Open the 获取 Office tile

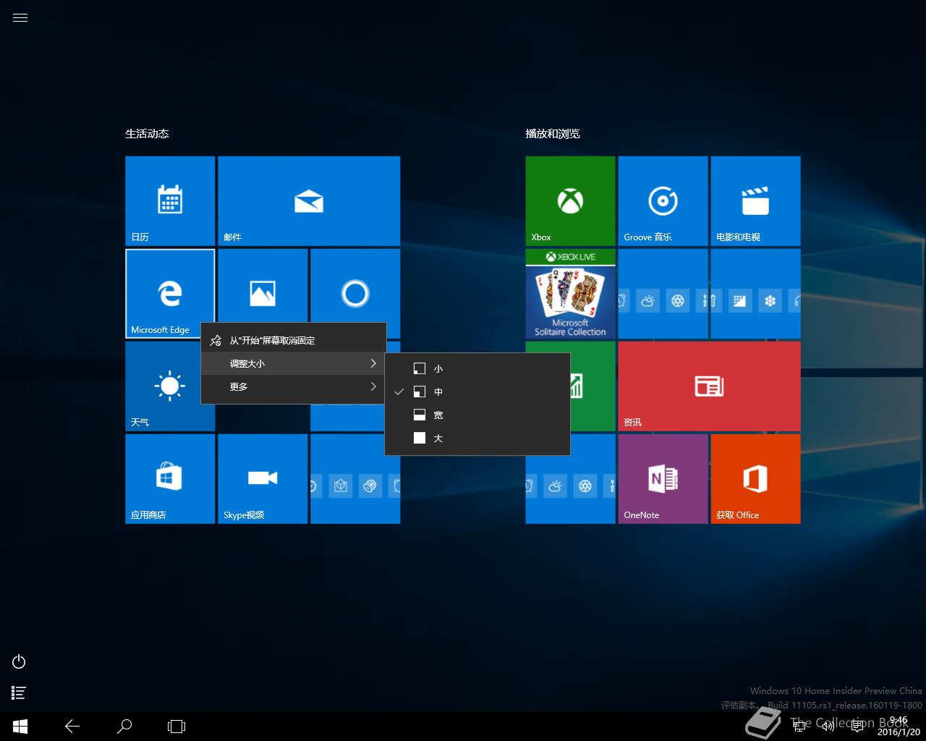(x=756, y=479)
